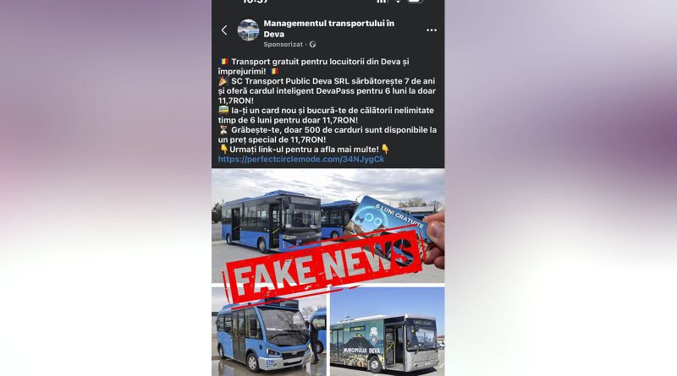Image resolution: width=677 pixels, height=376 pixels.
Task: Click the Sponsorizat label
Action: [x=283, y=45]
